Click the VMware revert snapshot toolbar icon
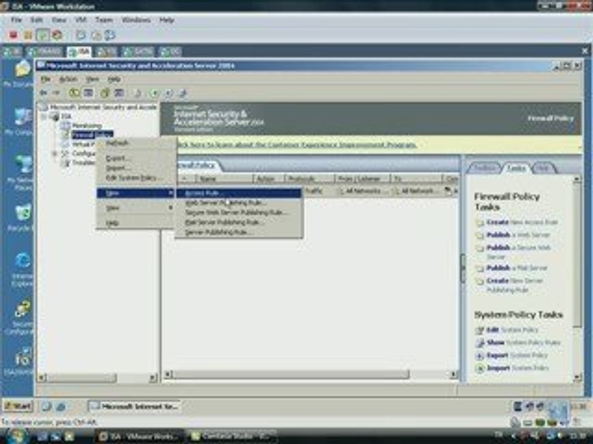593x444 pixels. click(x=96, y=35)
